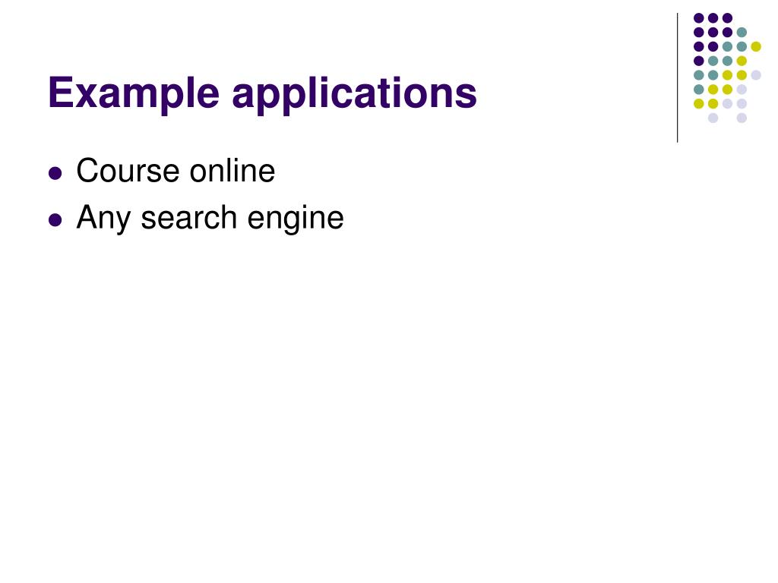Select the word Any in the second bullet
Image resolution: width=778 pixels, height=583 pixels.
tap(103, 218)
